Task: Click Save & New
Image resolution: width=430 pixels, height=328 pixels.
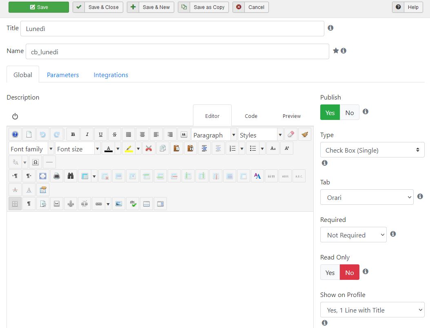Action: [x=151, y=7]
